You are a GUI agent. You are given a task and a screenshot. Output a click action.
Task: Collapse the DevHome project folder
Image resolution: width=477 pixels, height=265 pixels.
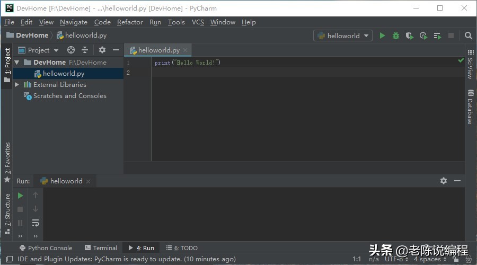click(17, 63)
